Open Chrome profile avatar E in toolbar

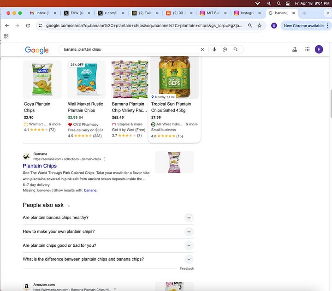pos(274,26)
